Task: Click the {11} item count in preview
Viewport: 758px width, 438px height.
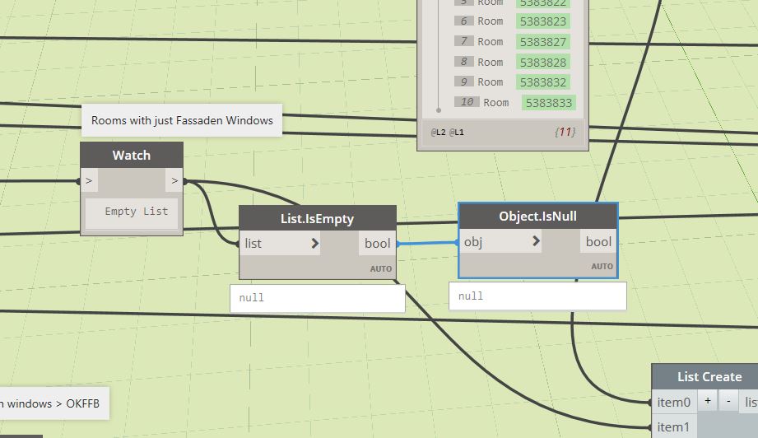Action: (565, 132)
